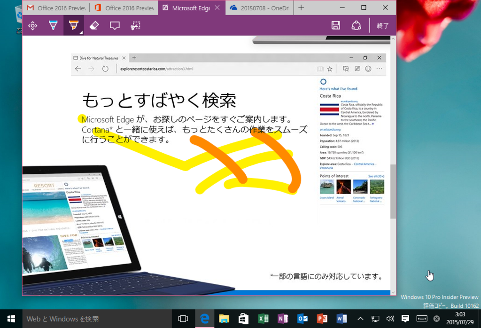The height and width of the screenshot is (328, 481).
Task: Open Word from the taskbar
Action: pyautogui.click(x=342, y=319)
